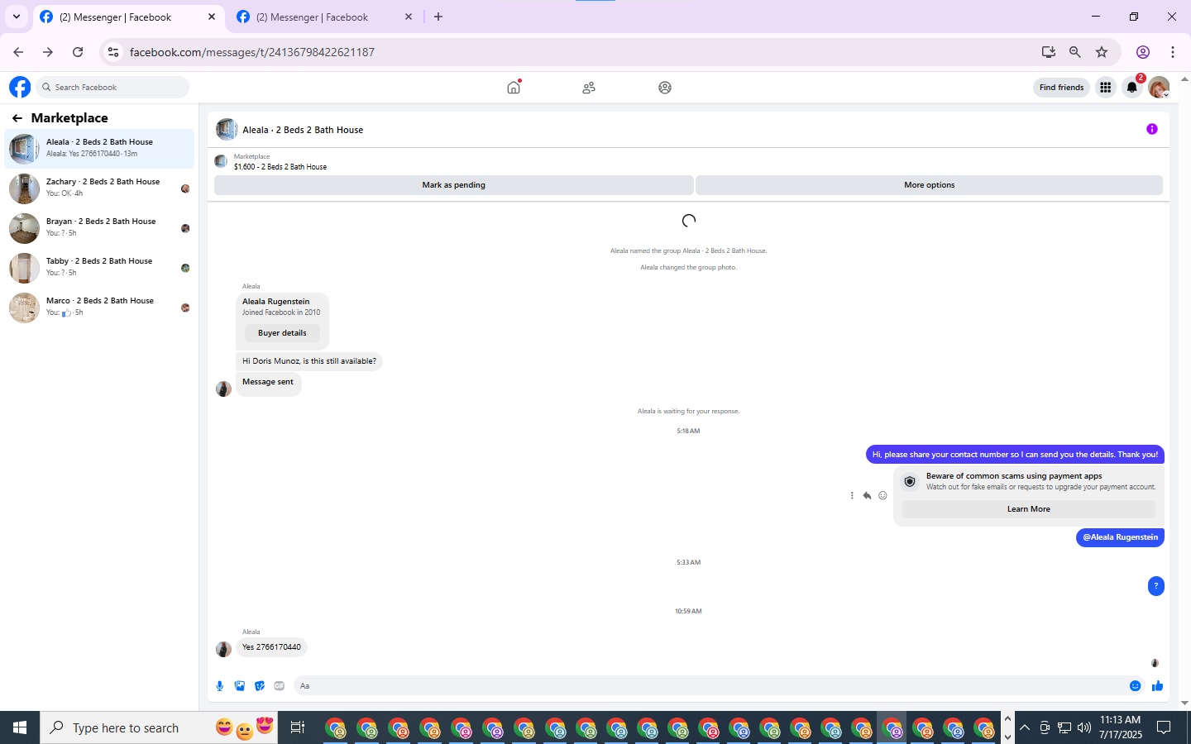Click Learn More about payment scams
This screenshot has width=1191, height=744.
point(1028,509)
